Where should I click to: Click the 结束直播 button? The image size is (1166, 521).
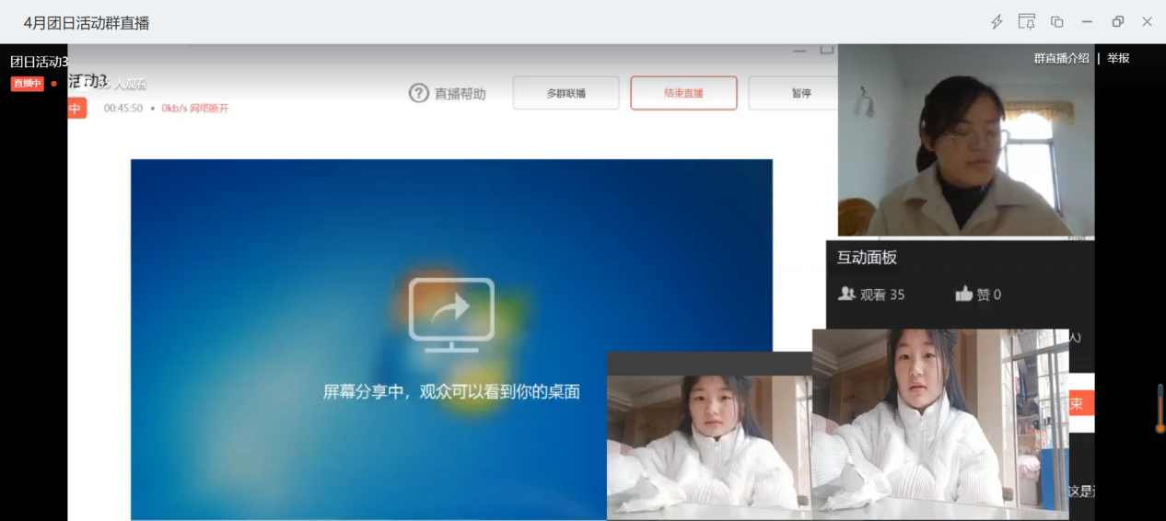coord(683,93)
